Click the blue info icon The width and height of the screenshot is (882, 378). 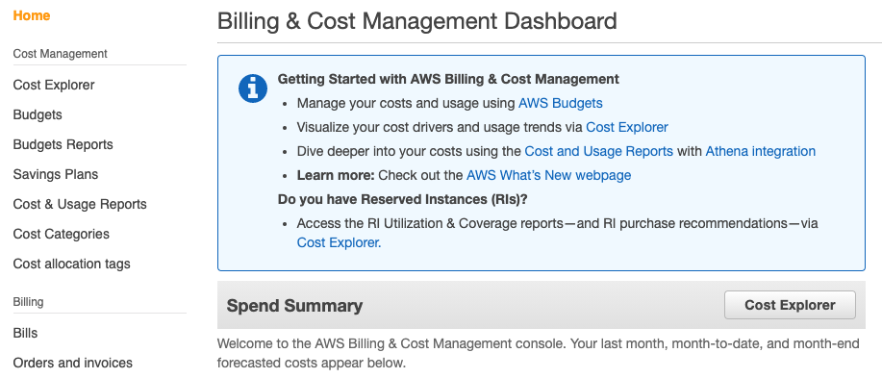(253, 88)
